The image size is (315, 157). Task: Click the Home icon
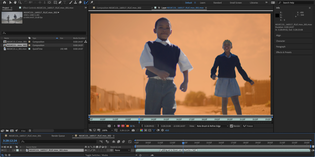click(4, 2)
